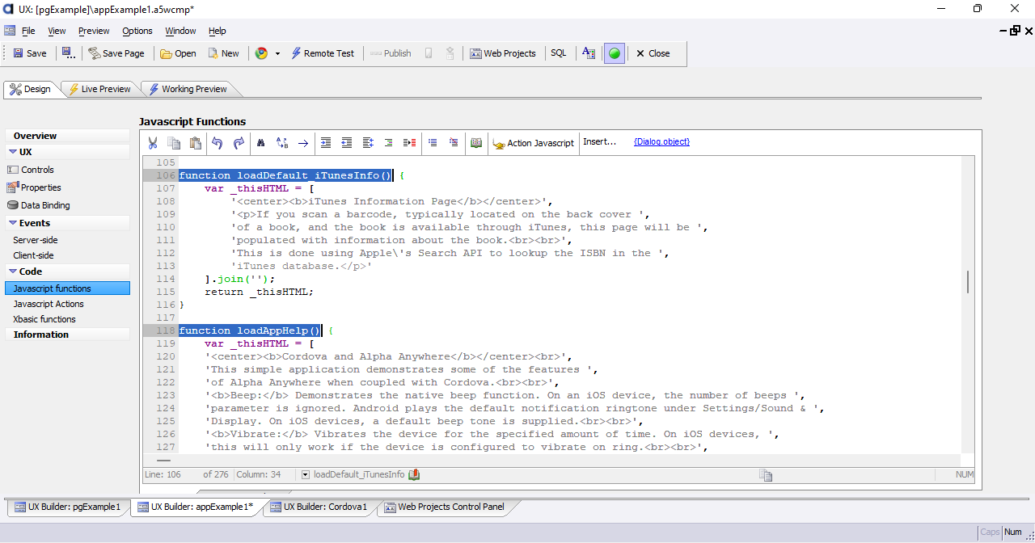Screen dimensions: 1035x543
Task: Switch to Web Projects Control Panel tab
Action: pyautogui.click(x=445, y=507)
